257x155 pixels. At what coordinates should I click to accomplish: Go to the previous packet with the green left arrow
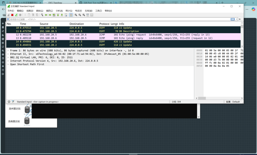point(46,15)
